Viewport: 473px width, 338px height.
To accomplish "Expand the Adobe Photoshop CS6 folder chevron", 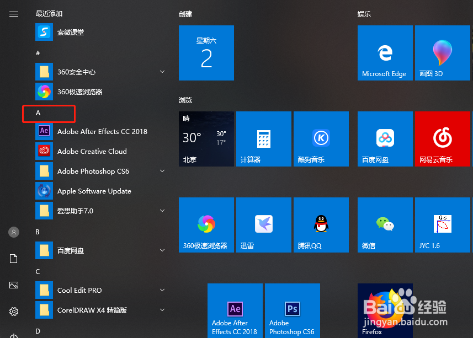I will point(162,171).
